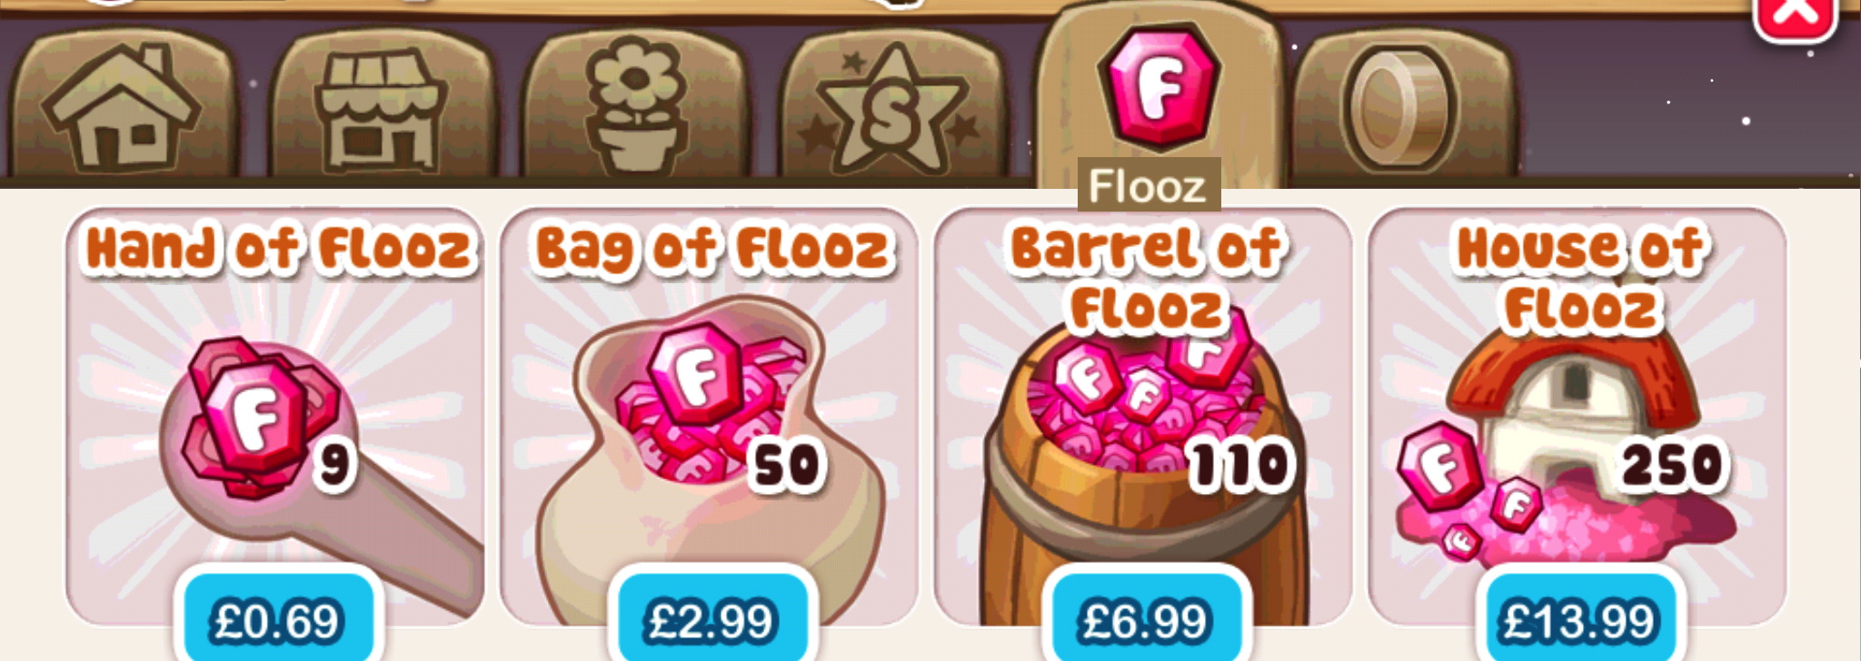Click the Flooz tooltip label
Viewport: 1861px width, 661px height.
coord(1149,186)
